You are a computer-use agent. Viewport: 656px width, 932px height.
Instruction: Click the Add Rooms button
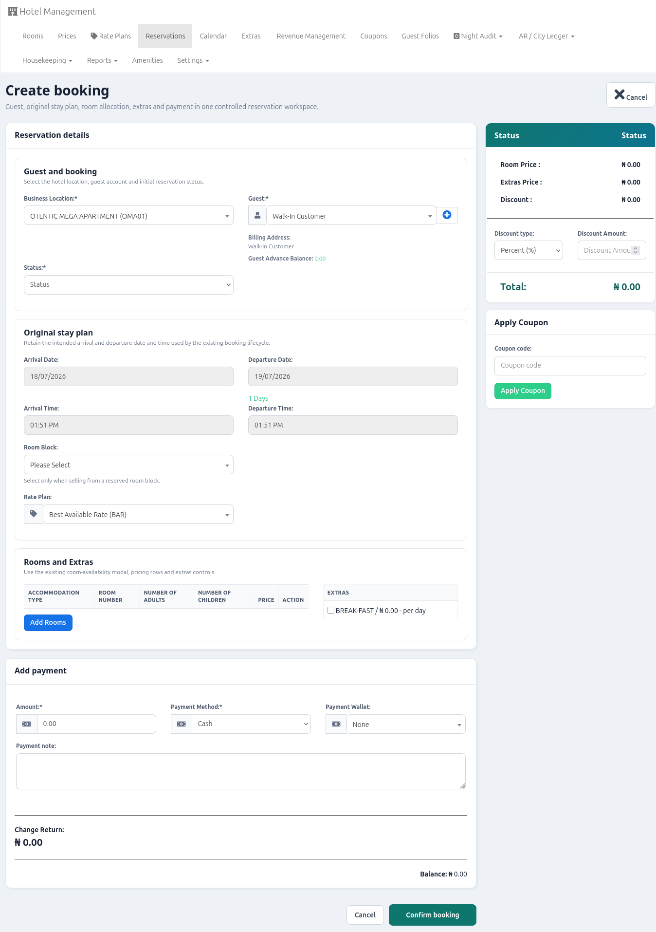(48, 622)
